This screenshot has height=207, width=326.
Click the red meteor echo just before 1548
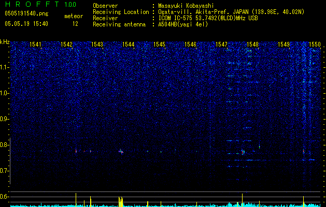[243, 152]
